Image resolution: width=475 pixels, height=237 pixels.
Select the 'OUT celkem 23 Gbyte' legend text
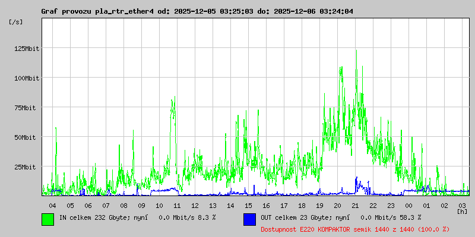(296, 217)
